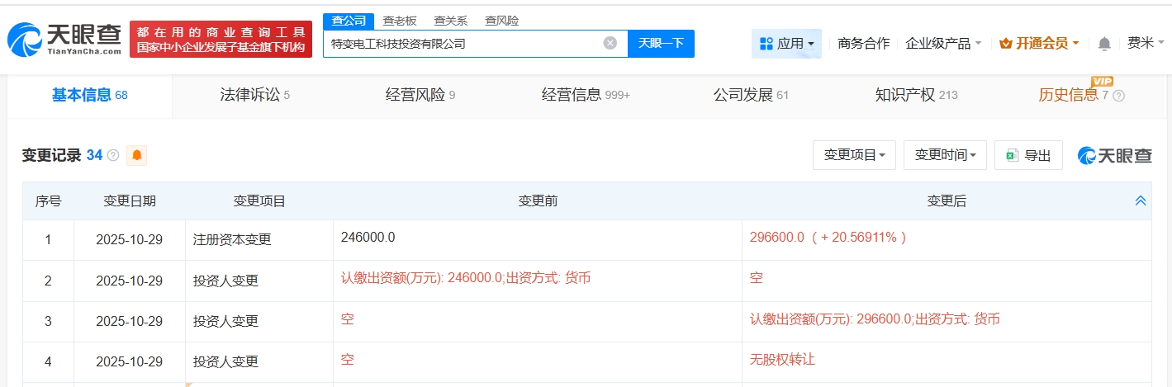Export records with the 导出 Excel button
This screenshot has height=387, width=1172.
1028,155
